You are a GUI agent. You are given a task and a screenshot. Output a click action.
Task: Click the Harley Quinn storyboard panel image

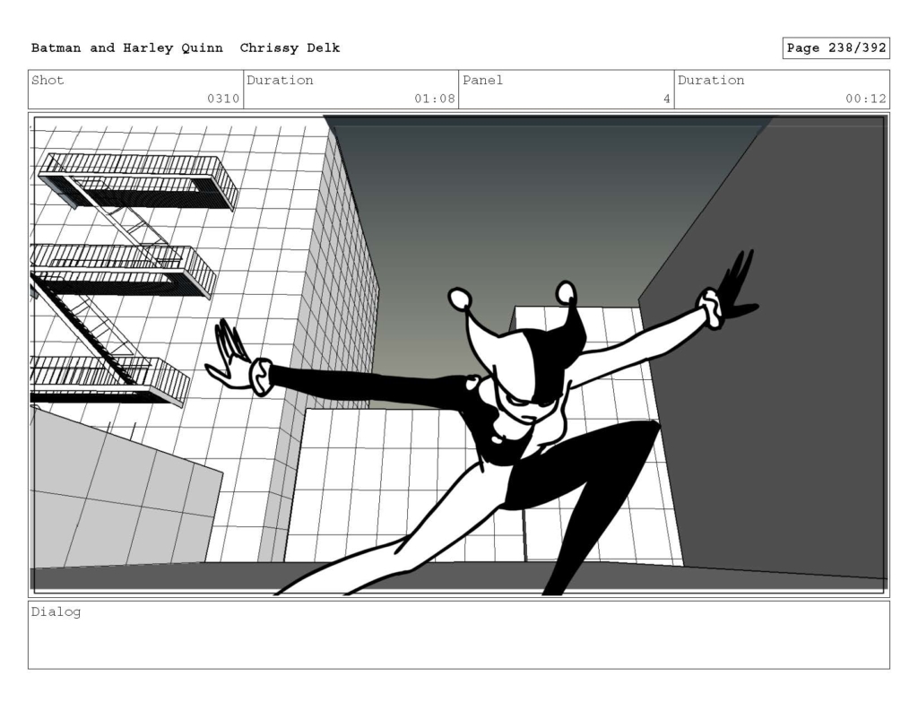pos(459,355)
